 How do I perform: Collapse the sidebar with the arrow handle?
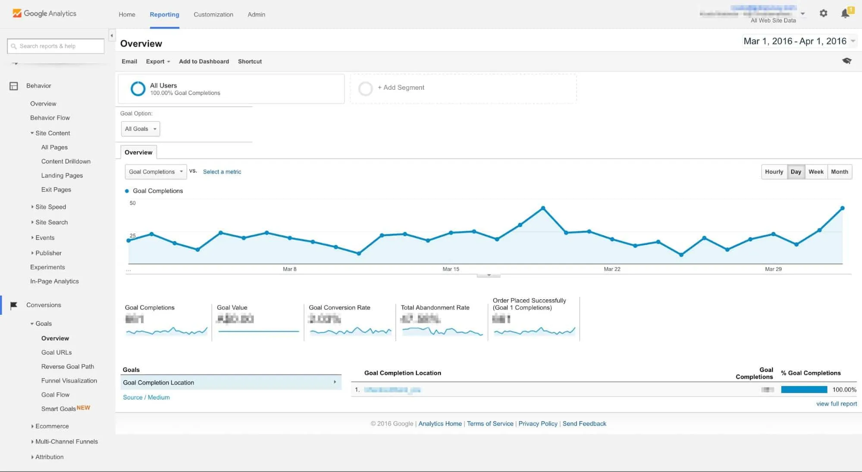point(112,36)
